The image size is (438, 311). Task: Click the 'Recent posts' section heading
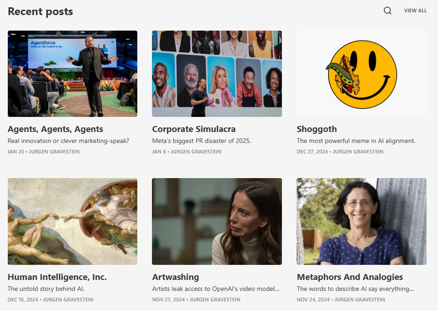point(40,11)
